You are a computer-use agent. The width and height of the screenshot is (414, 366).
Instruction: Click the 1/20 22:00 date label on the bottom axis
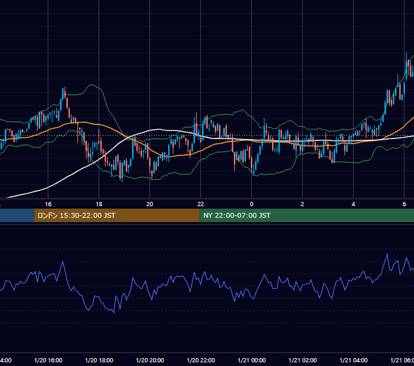click(201, 360)
